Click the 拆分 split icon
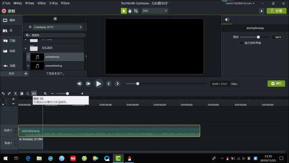The image size is (289, 163). coord(34,93)
